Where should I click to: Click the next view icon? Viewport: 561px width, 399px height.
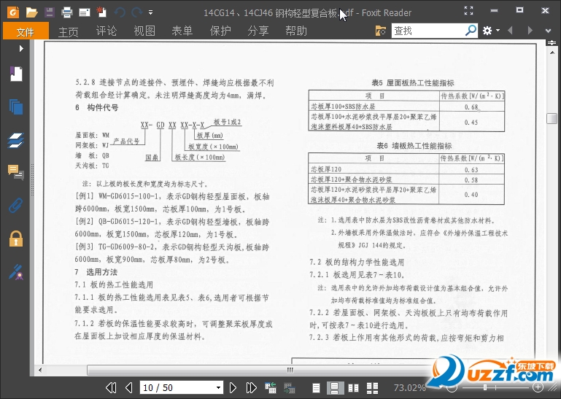click(x=289, y=388)
